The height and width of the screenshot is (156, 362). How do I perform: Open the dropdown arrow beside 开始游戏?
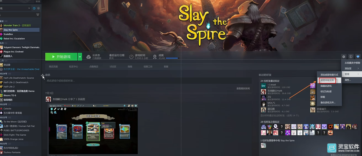[x=80, y=57]
